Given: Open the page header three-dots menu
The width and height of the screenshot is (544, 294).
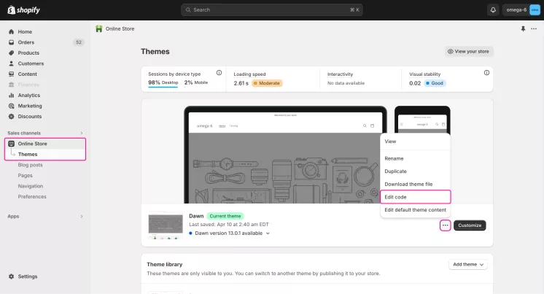Looking at the screenshot, I should tap(534, 28).
